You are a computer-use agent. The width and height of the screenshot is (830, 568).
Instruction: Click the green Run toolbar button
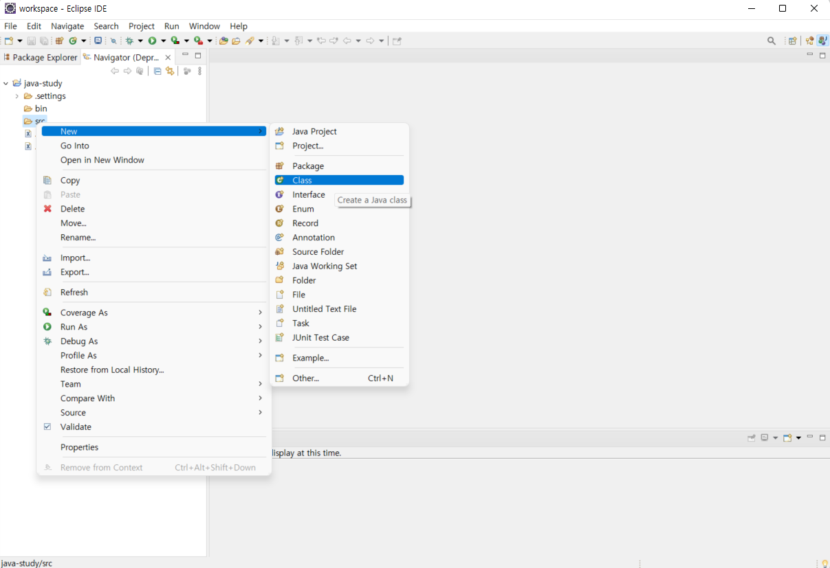[153, 41]
